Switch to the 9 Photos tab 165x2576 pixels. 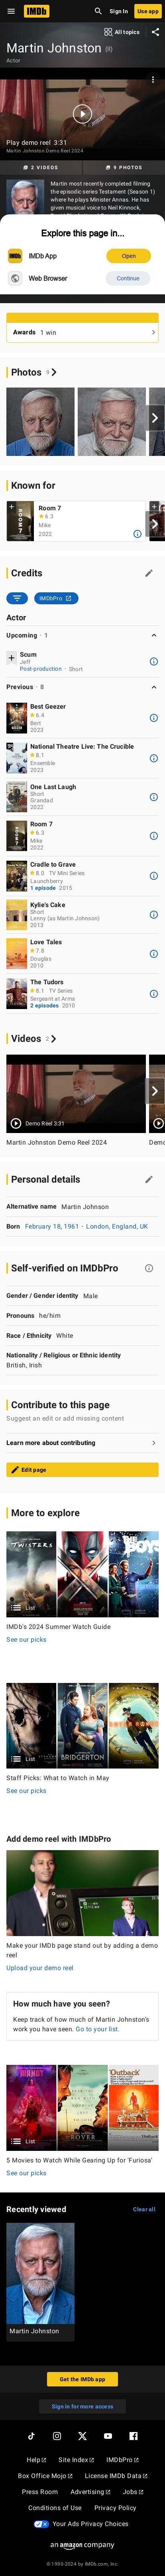[123, 167]
